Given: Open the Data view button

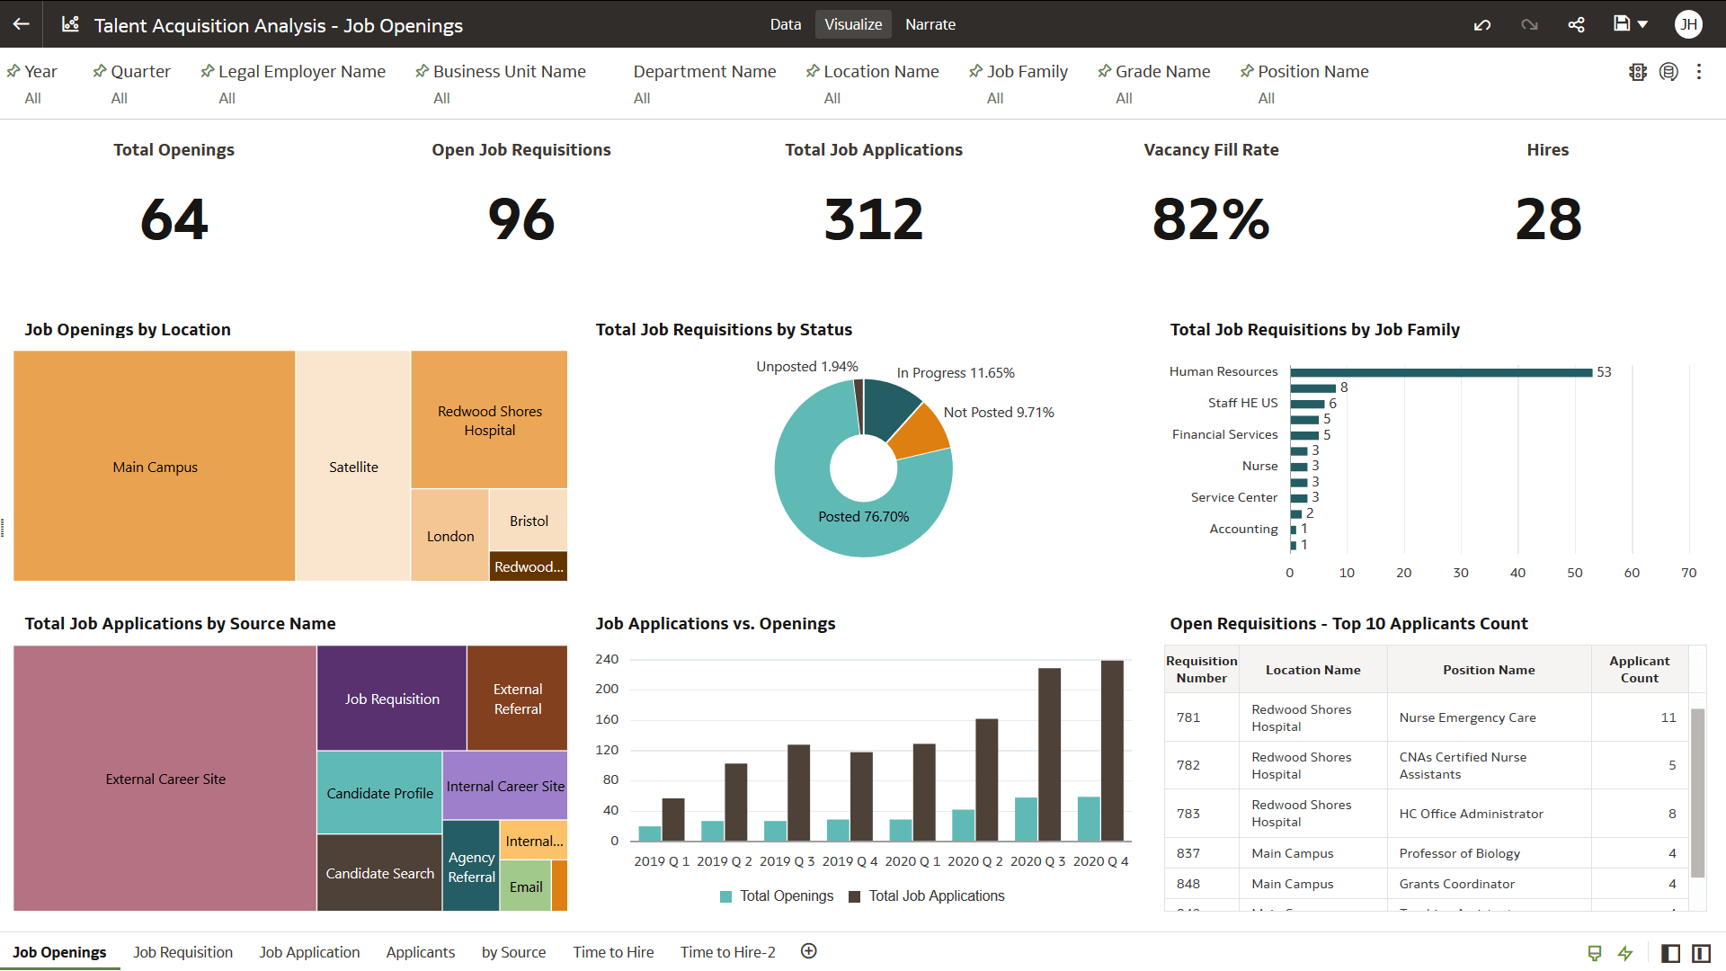Looking at the screenshot, I should click(x=785, y=24).
